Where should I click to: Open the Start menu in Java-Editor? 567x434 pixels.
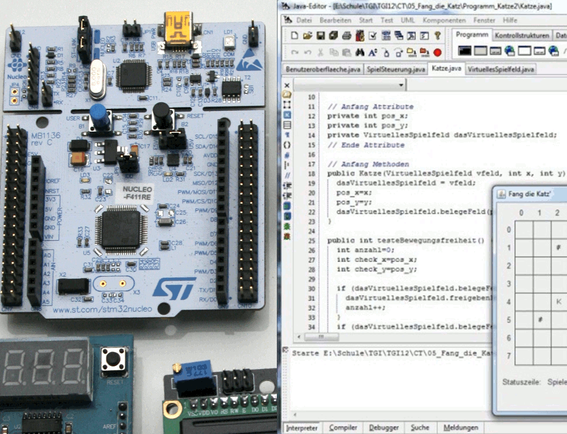point(365,20)
